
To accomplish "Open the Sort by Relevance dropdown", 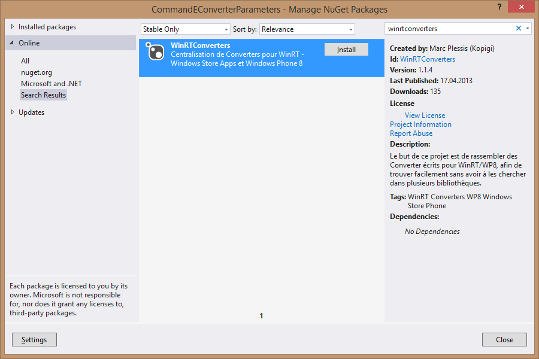I will coord(307,29).
